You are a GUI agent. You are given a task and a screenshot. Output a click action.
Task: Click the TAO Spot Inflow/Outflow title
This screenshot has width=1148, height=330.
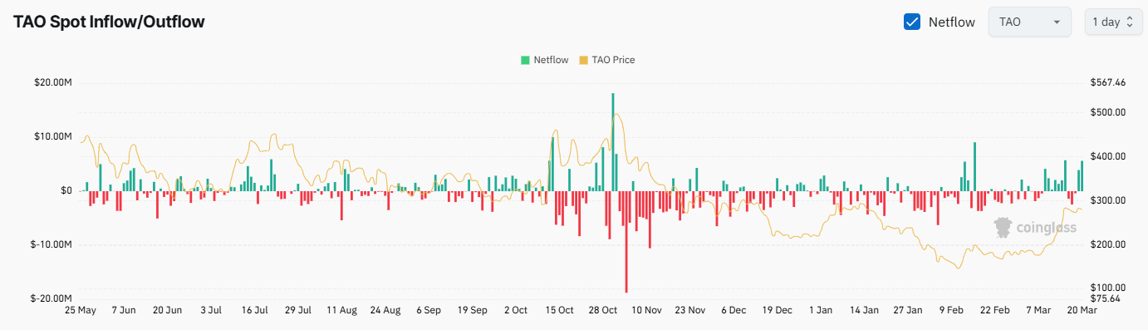pyautogui.click(x=109, y=22)
